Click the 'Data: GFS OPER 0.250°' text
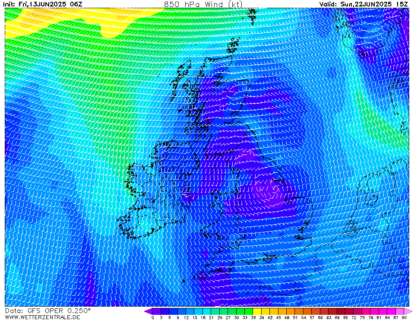This screenshot has width=414, height=320. 48,311
